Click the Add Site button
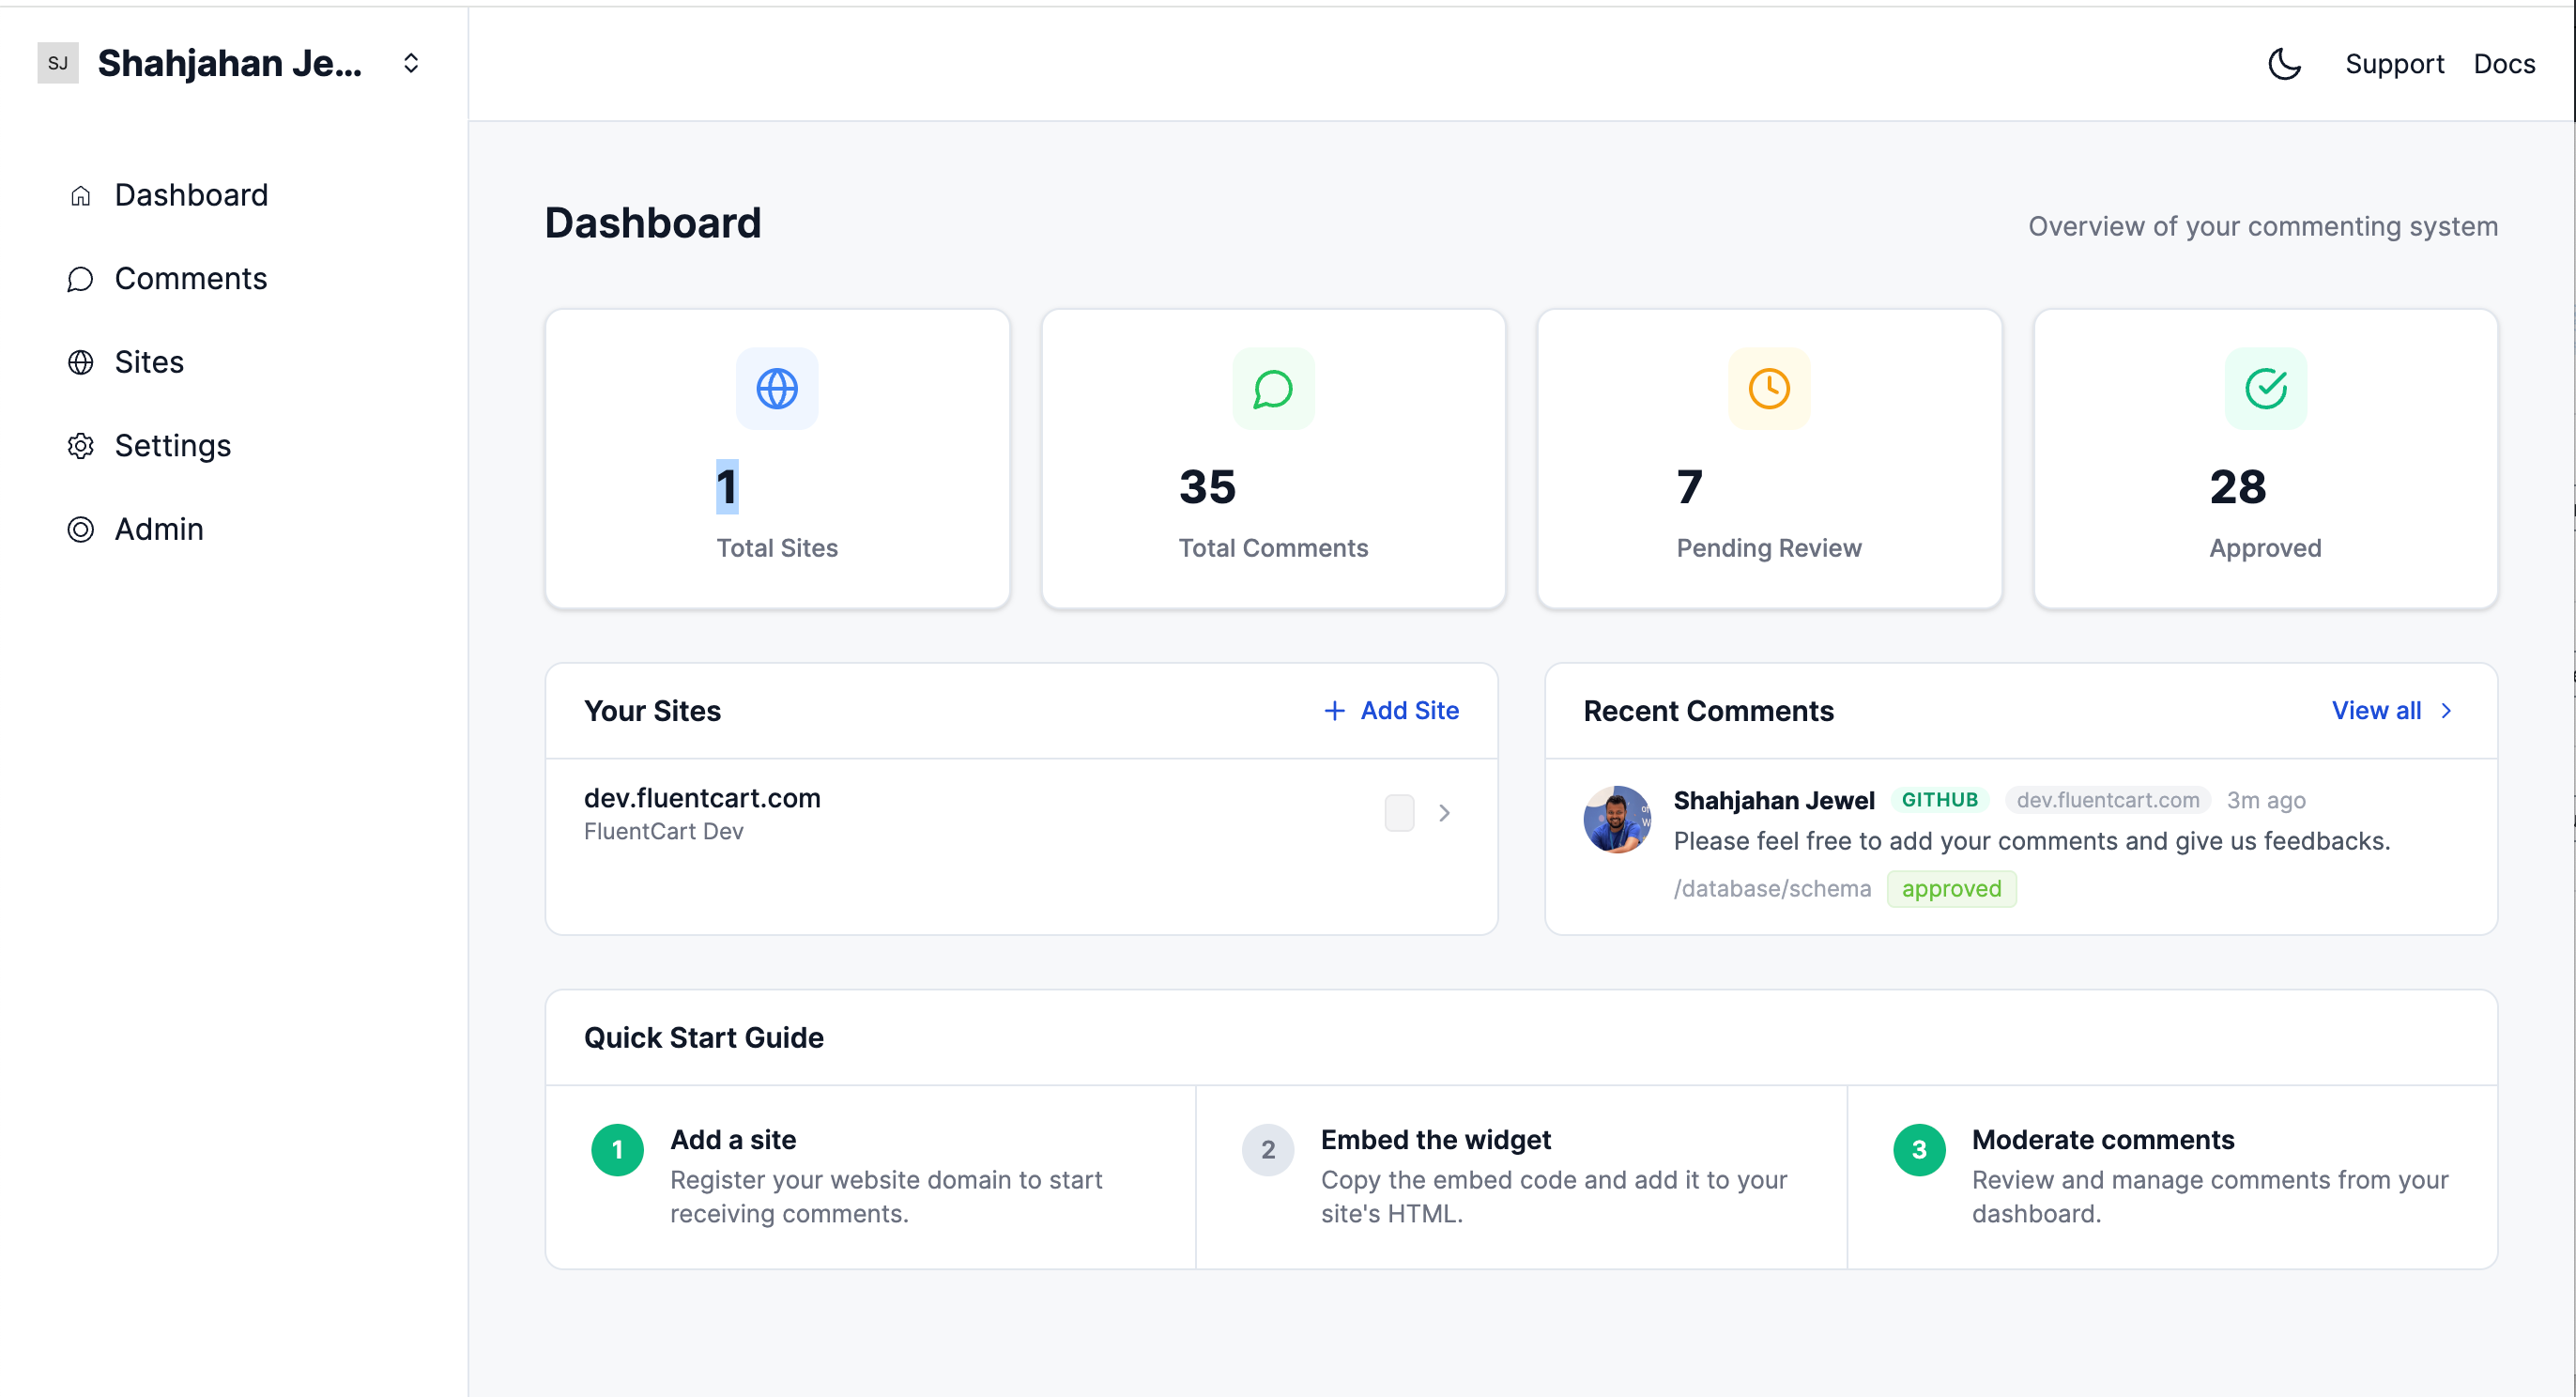 click(x=1391, y=711)
